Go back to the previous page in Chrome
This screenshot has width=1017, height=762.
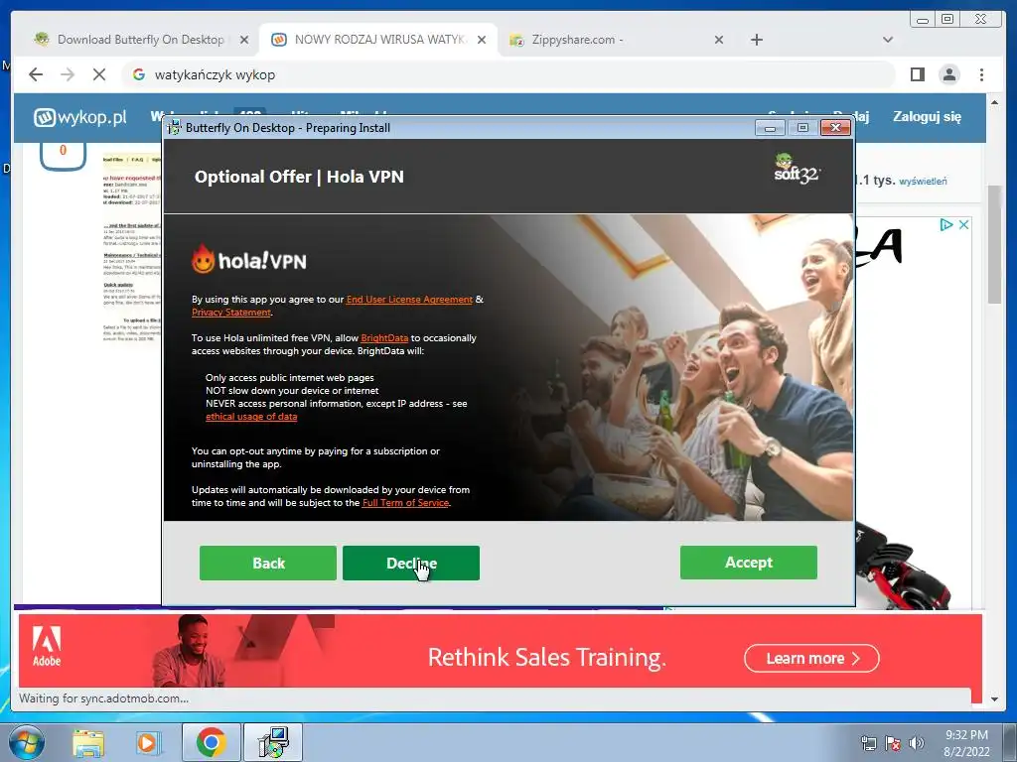click(x=36, y=74)
